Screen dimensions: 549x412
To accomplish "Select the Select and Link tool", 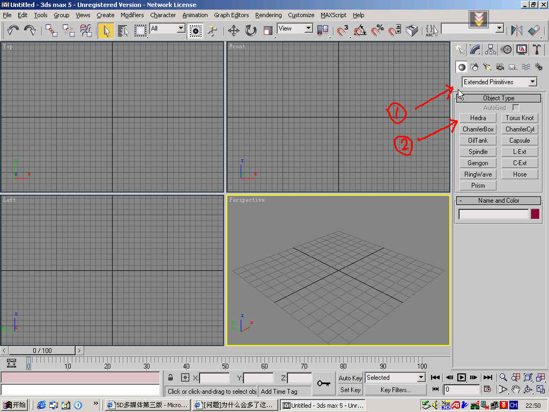I will 51,31.
